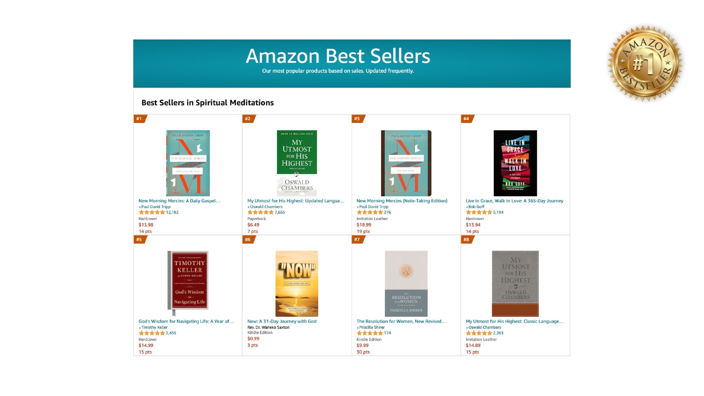The image size is (704, 396).
Task: Visit author Paul David Tripp under book #1
Action: (156, 206)
